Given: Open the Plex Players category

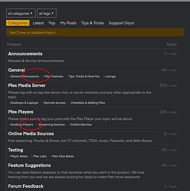Looking at the screenshot, I should click(21, 112).
